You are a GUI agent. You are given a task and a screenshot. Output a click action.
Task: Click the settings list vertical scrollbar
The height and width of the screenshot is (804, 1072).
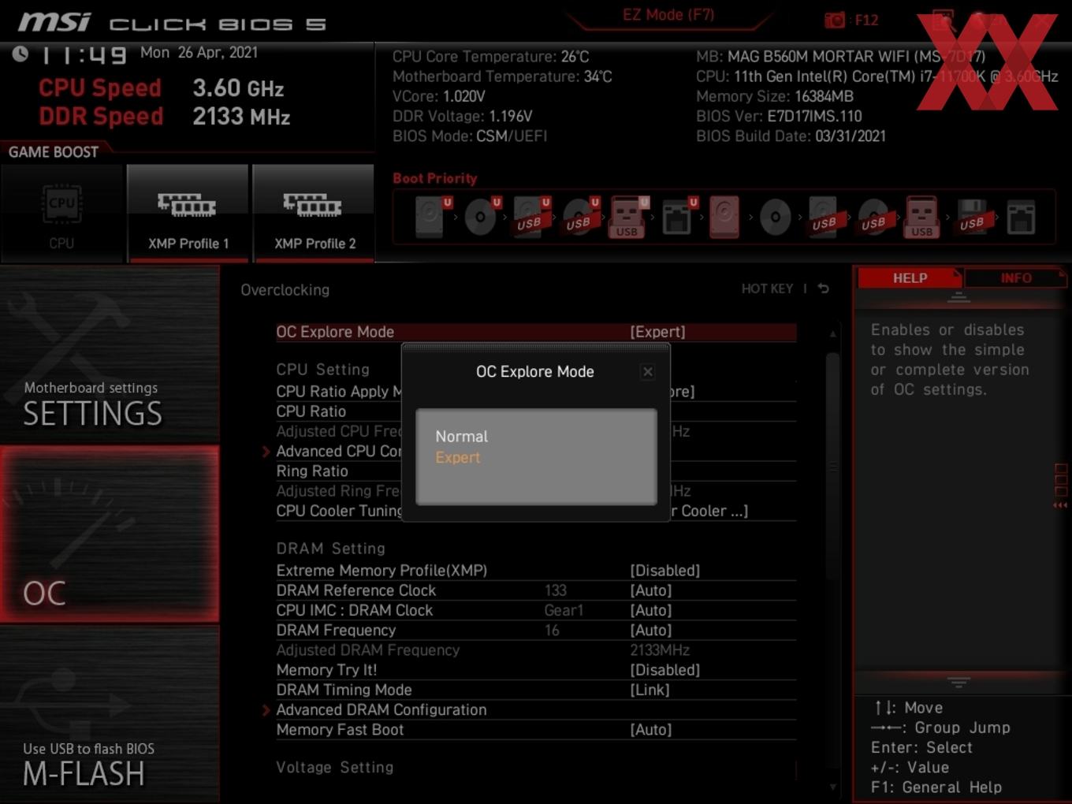[832, 467]
